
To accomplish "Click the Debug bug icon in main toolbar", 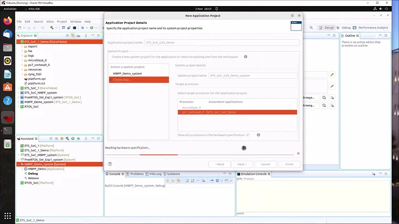I will point(83,28).
